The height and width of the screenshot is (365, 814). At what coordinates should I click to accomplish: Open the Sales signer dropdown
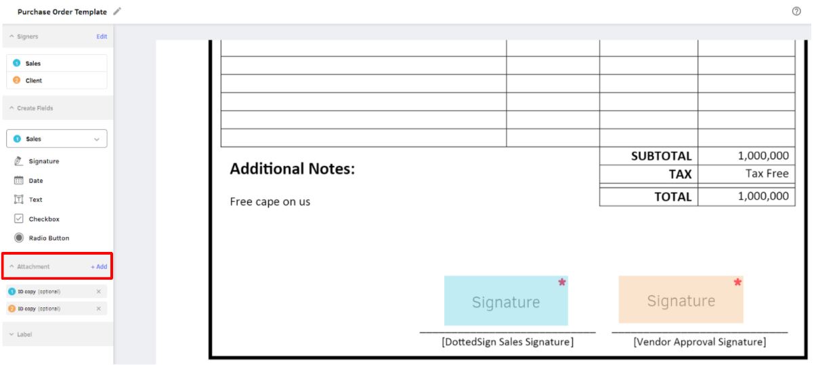(x=57, y=139)
